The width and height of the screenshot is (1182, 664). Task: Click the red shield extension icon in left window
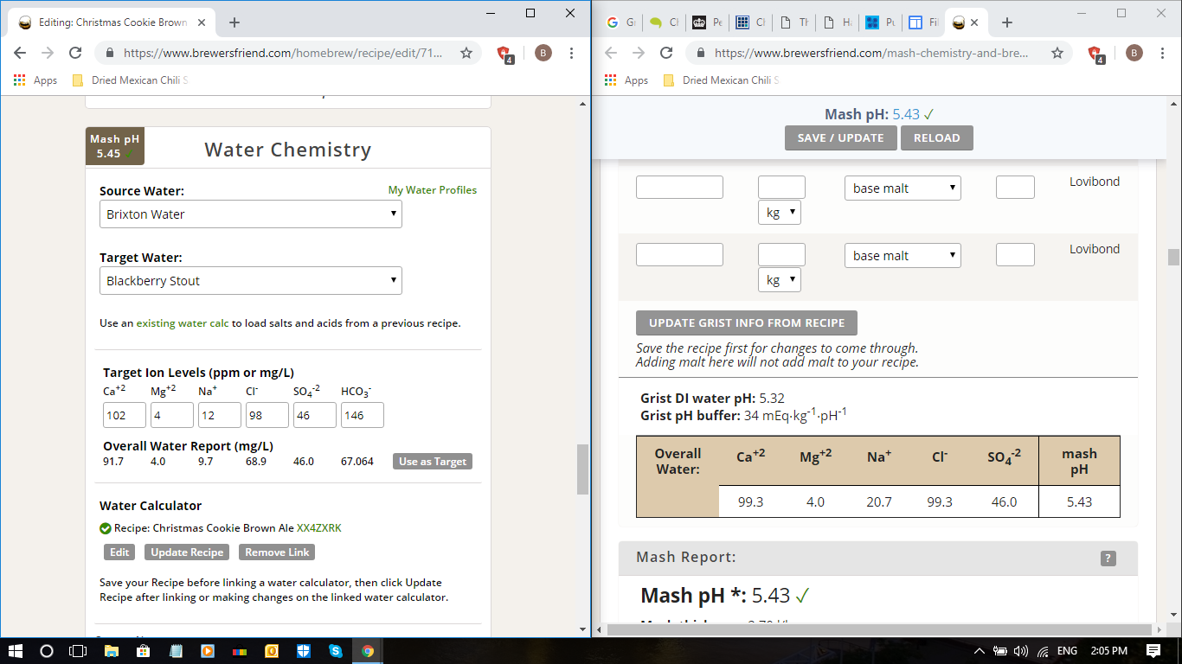504,54
